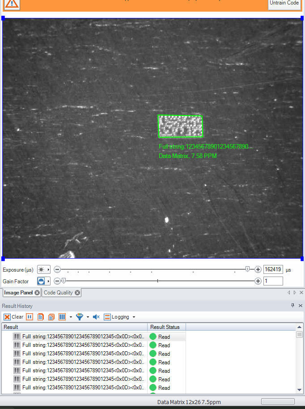
Task: Increase exposure with the plus button
Action: coord(258,269)
